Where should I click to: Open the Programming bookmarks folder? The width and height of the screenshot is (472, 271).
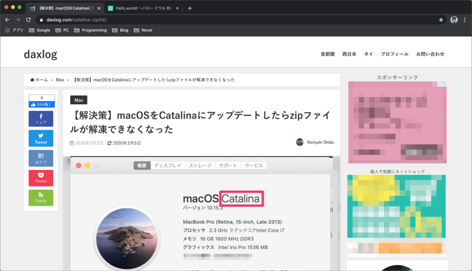[x=90, y=30]
